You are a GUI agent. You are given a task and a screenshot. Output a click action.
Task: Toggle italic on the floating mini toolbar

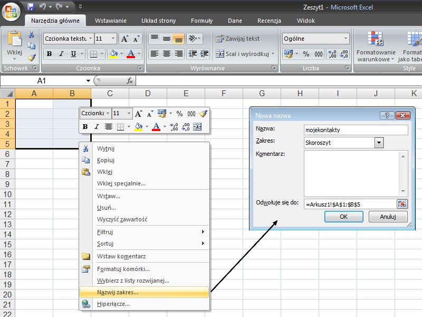point(97,127)
